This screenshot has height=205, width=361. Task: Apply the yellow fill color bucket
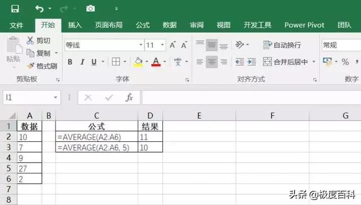pyautogui.click(x=138, y=62)
